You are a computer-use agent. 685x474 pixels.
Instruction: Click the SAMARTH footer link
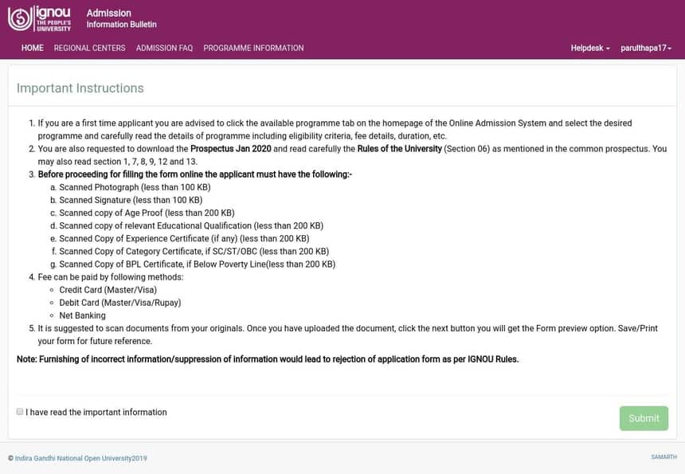point(663,457)
